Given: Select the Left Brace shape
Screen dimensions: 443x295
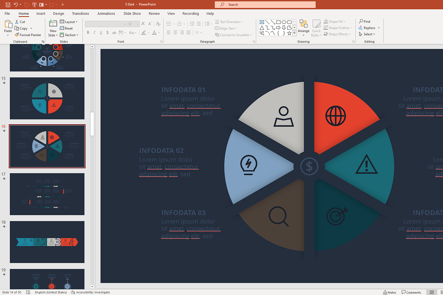Looking at the screenshot, I should 278,33.
